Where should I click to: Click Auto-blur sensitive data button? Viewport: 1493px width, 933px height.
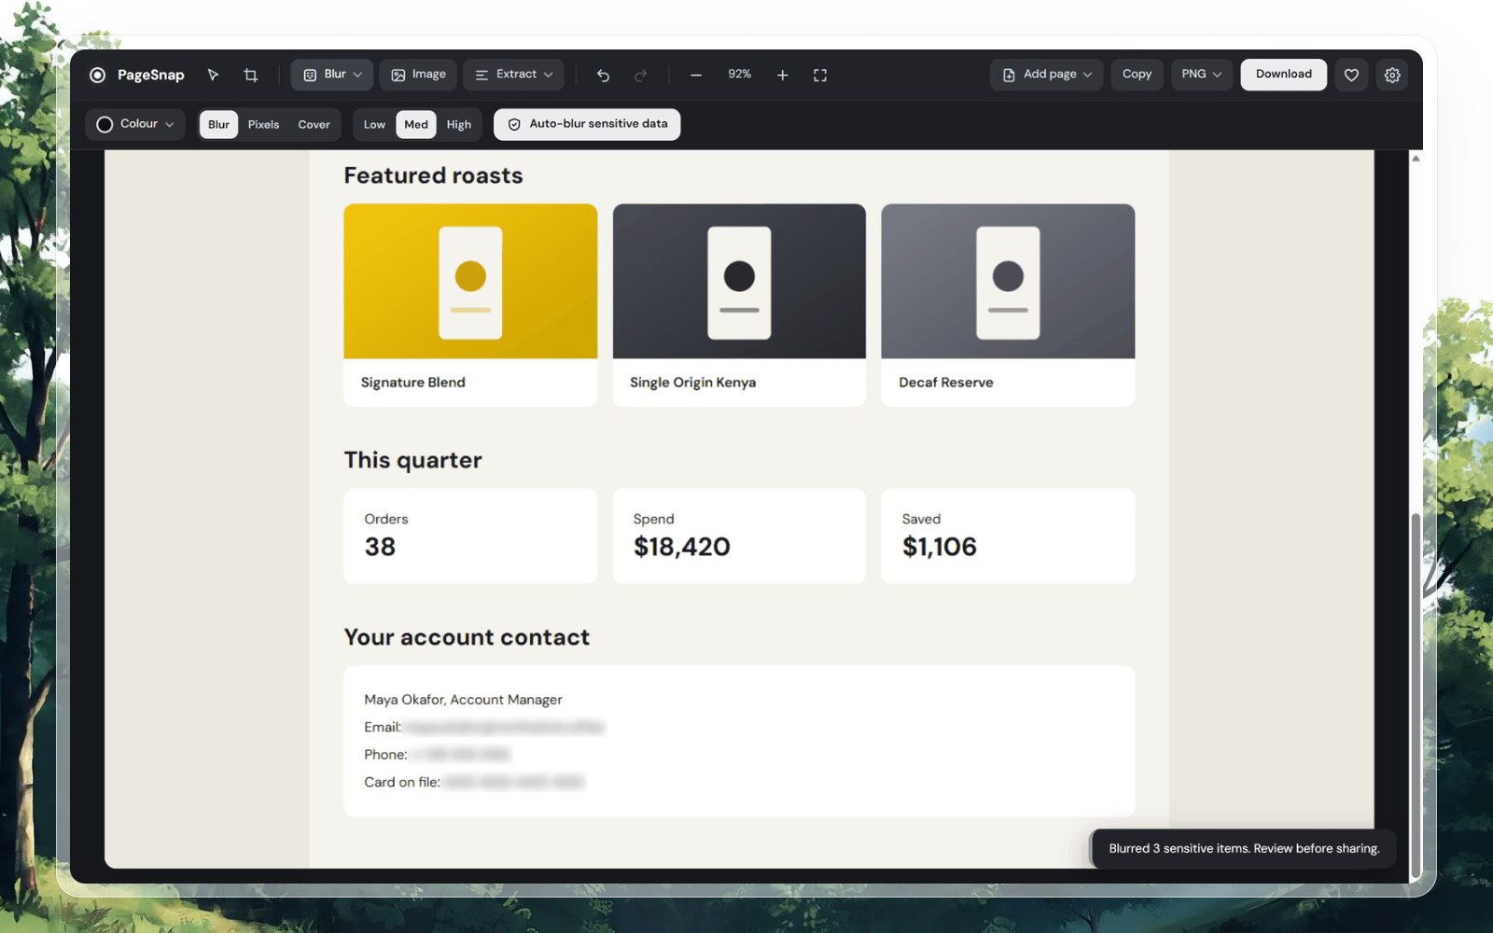click(x=587, y=124)
